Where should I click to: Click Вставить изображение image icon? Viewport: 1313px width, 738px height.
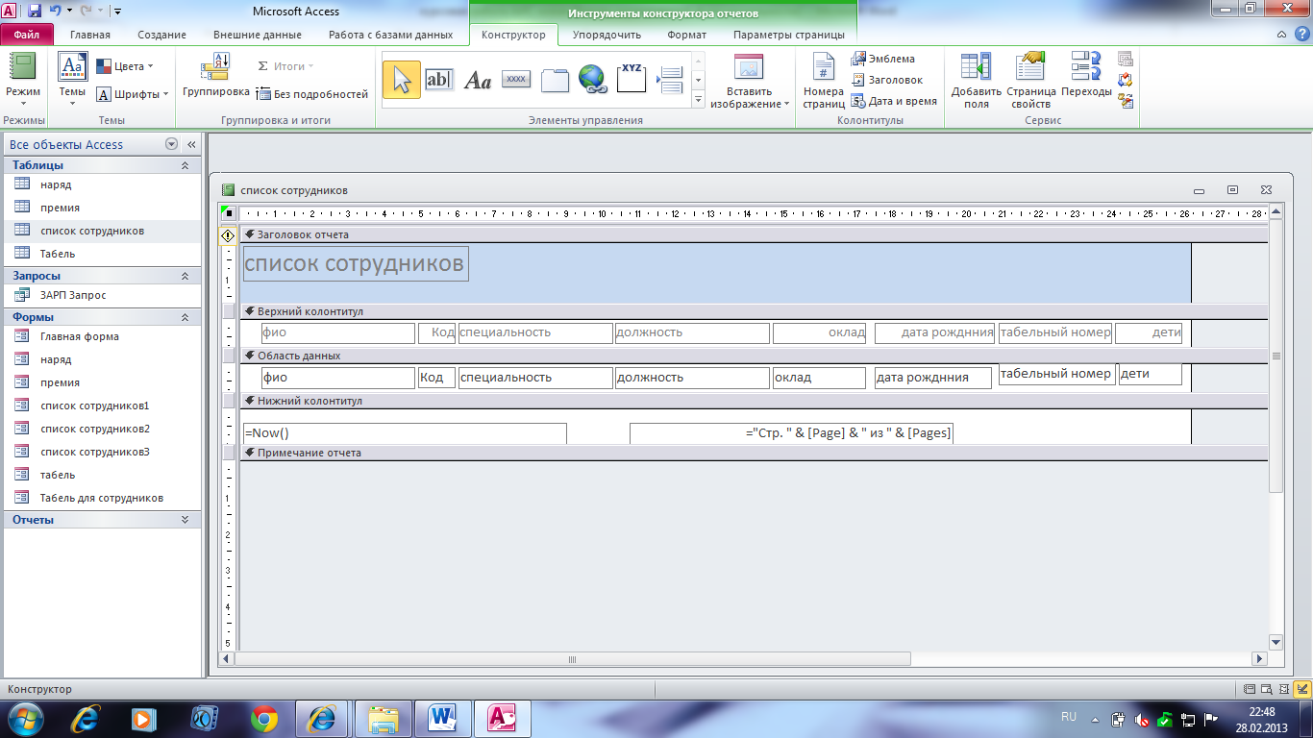click(x=748, y=66)
